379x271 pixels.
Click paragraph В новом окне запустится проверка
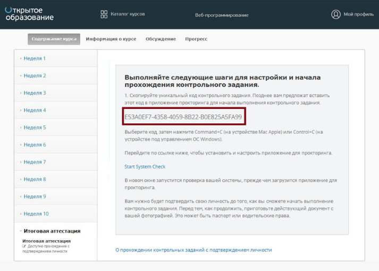point(231,184)
